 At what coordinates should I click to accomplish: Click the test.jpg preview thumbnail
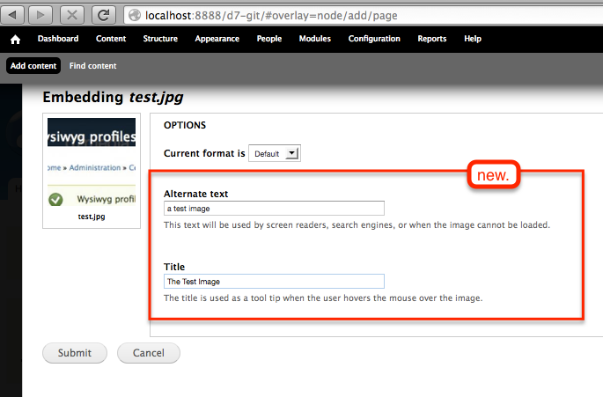[x=92, y=162]
